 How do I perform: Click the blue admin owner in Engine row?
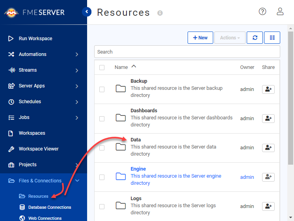pyautogui.click(x=247, y=177)
